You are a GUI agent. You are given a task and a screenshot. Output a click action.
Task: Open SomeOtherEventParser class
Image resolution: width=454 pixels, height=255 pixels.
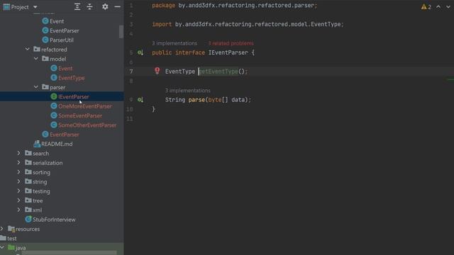pyautogui.click(x=87, y=125)
